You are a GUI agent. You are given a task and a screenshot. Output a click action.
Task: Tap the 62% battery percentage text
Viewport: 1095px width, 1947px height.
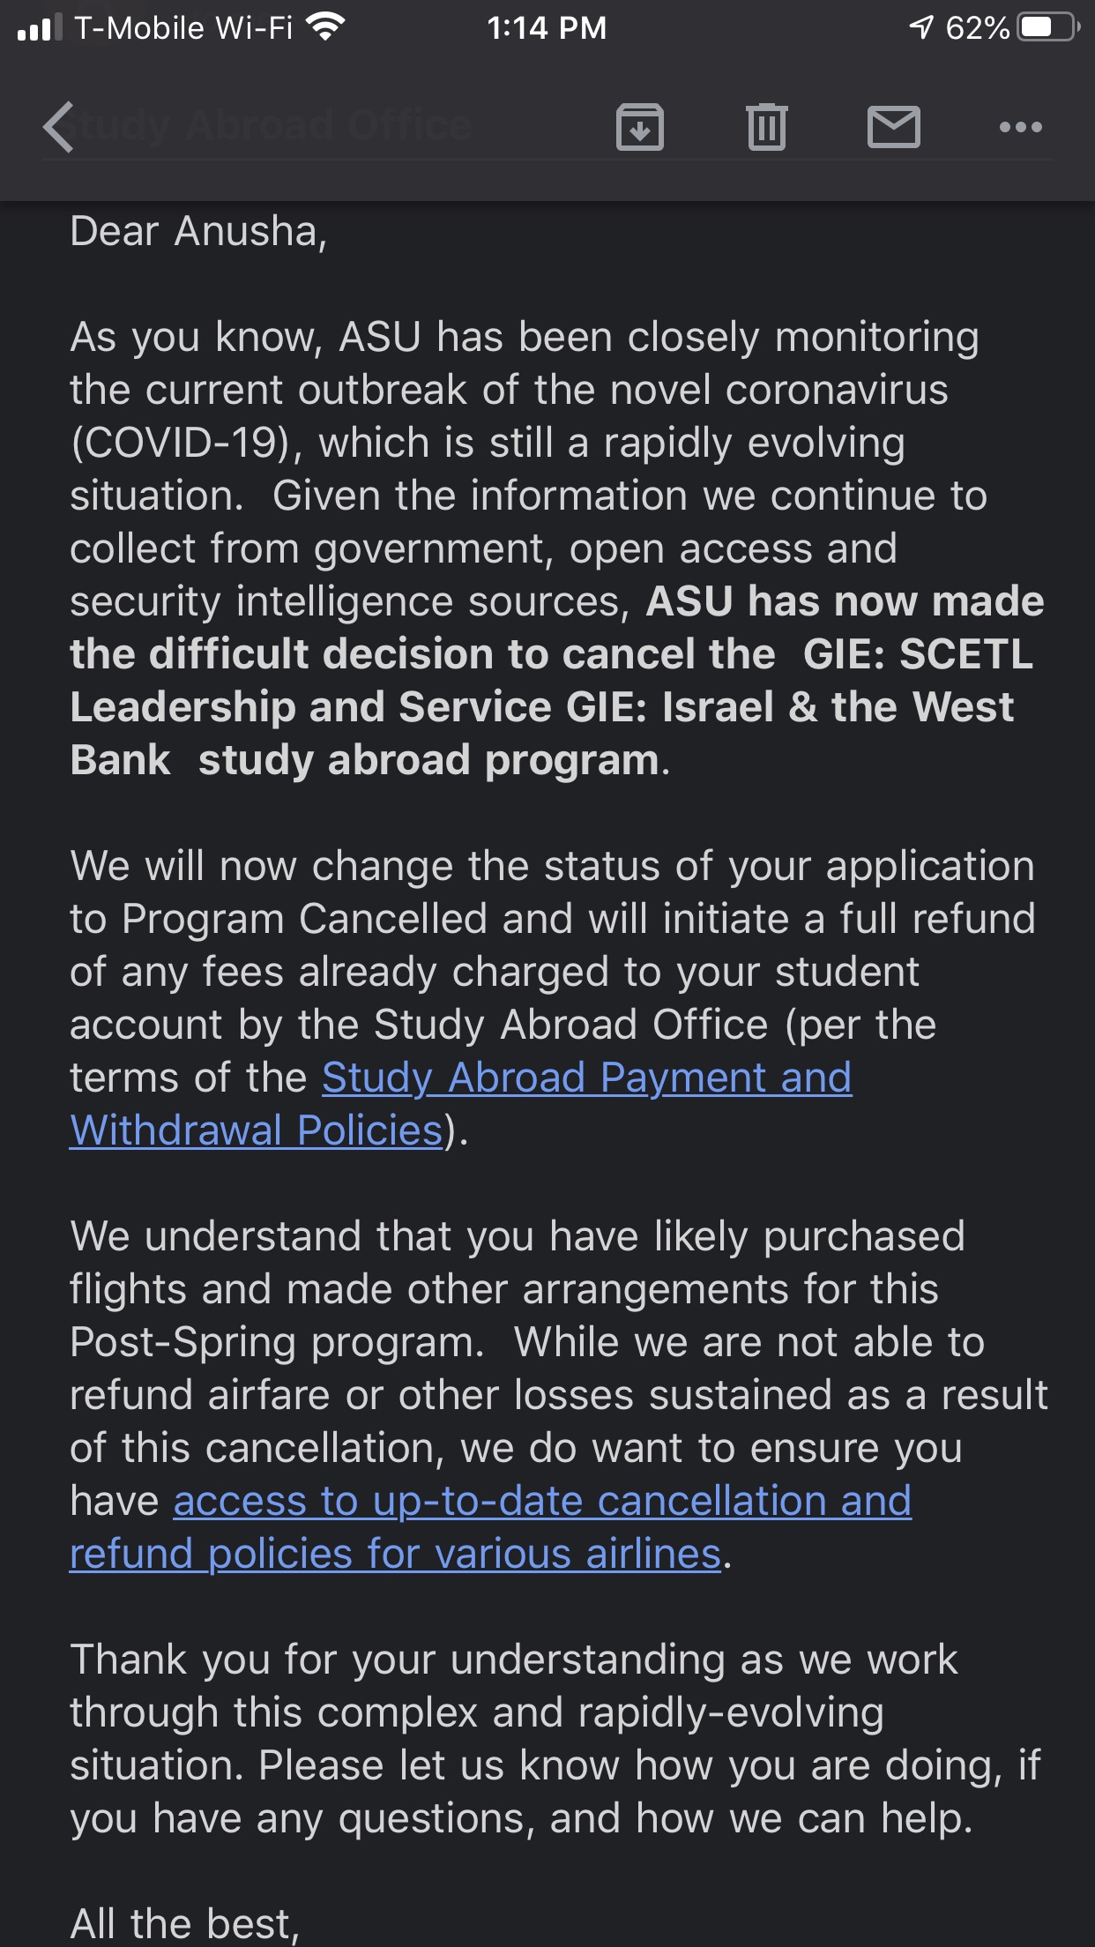tap(977, 28)
